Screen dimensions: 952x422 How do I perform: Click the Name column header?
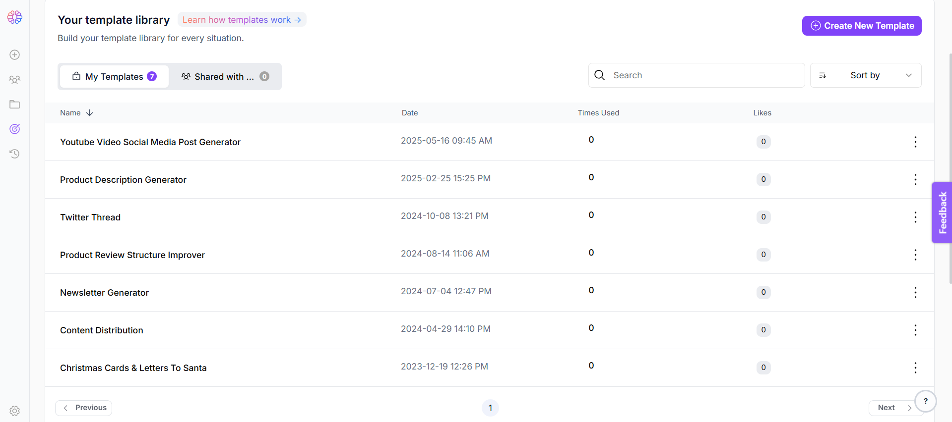click(70, 113)
